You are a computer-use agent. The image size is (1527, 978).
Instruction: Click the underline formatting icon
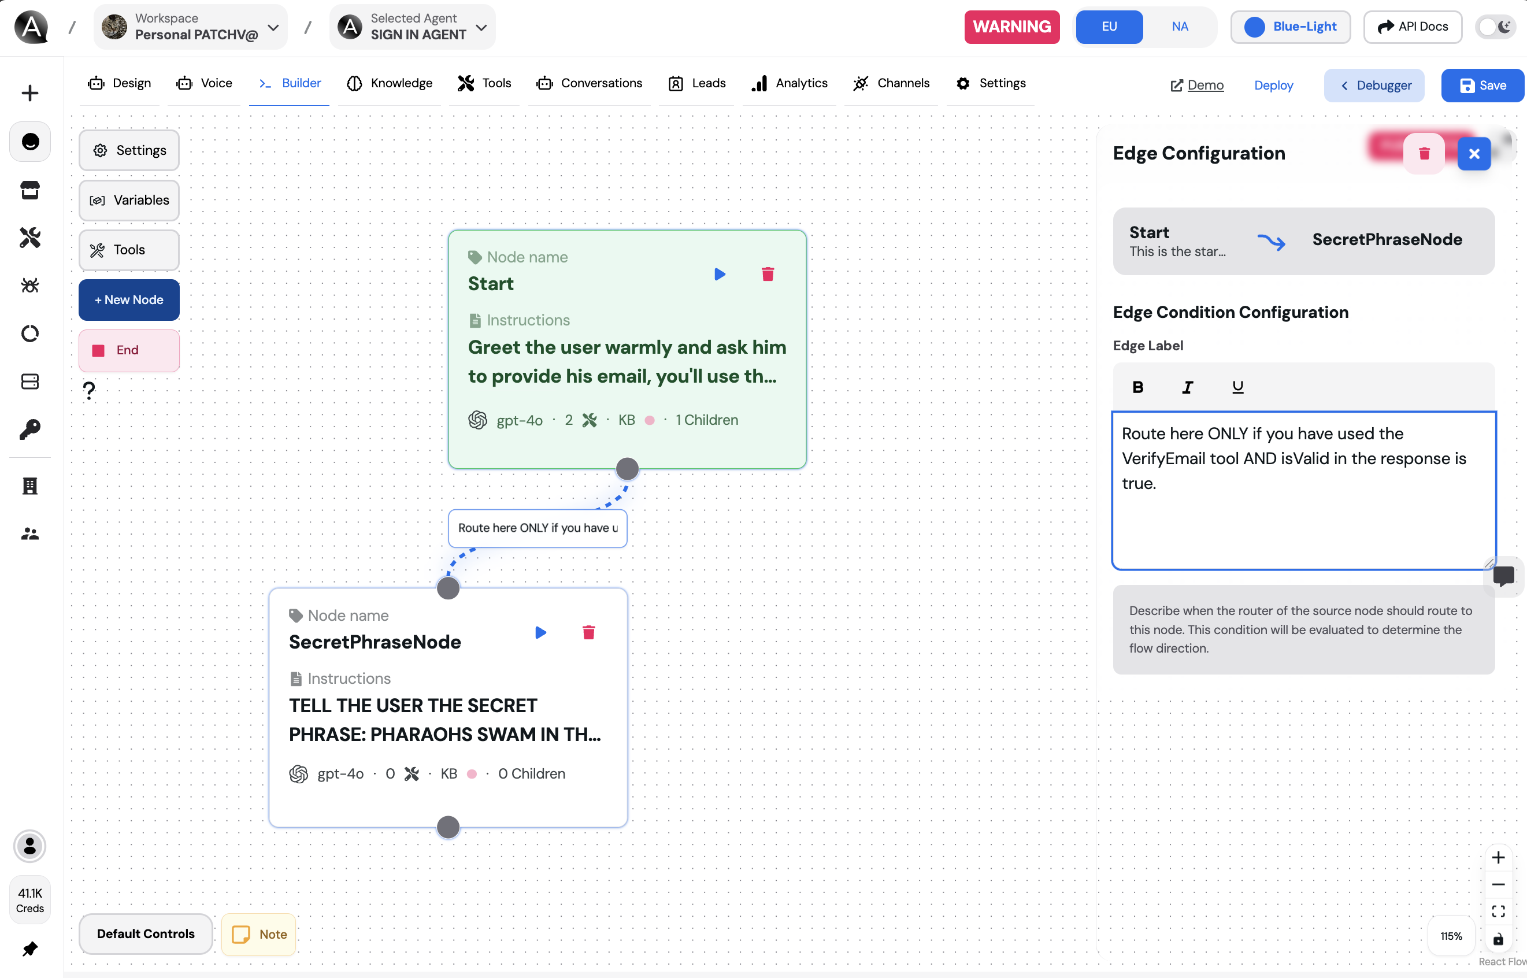[1237, 387]
